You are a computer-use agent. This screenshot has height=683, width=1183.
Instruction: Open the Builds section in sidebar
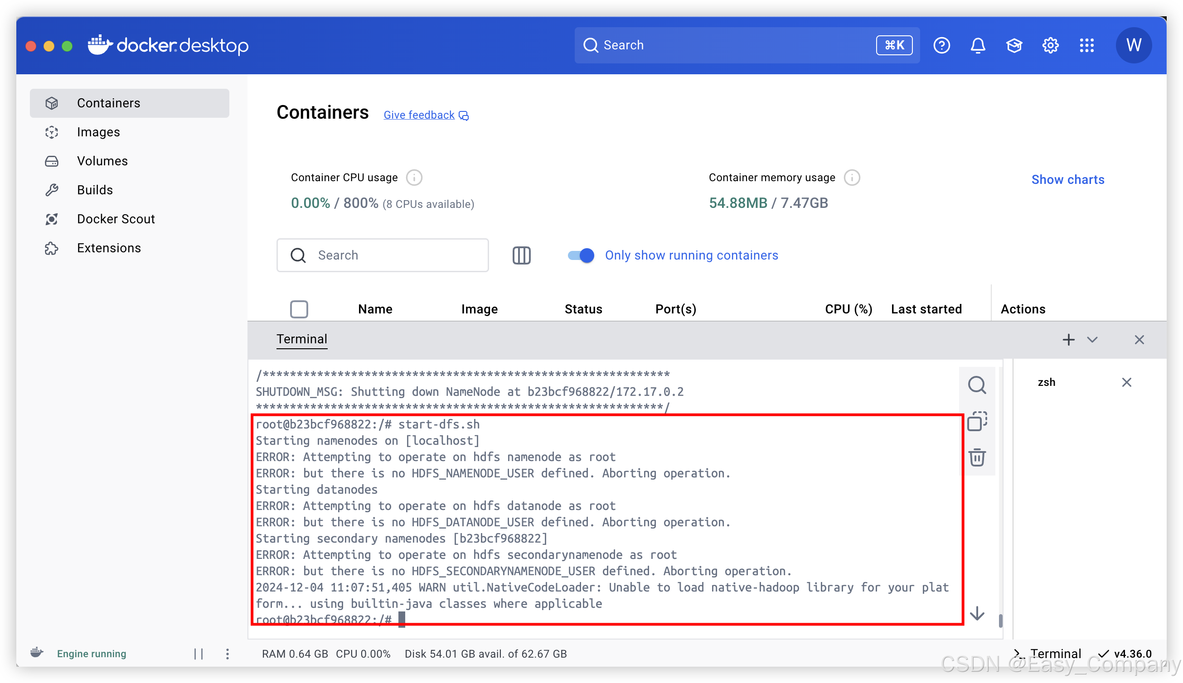129,189
